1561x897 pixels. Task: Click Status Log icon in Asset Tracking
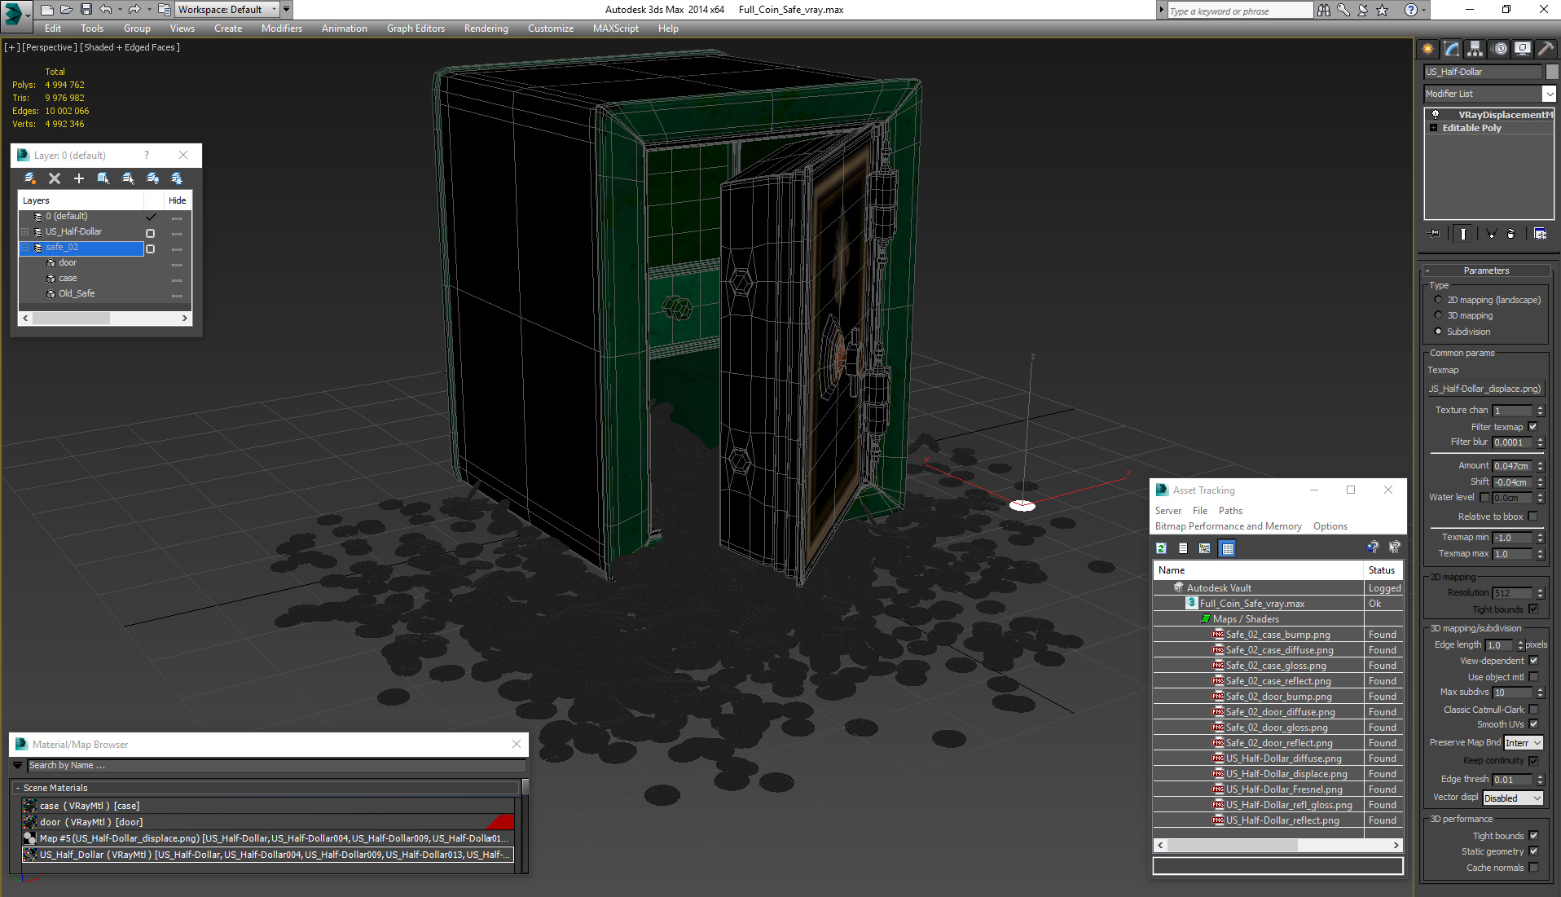click(x=1183, y=548)
